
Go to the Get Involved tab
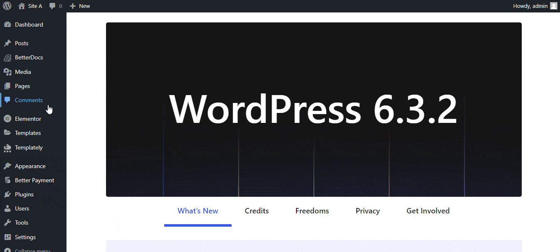coord(428,211)
